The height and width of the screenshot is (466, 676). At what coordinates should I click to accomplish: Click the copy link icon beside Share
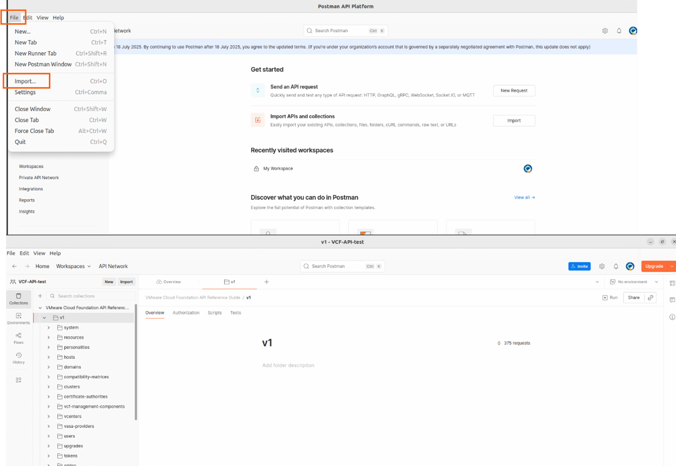click(x=650, y=297)
